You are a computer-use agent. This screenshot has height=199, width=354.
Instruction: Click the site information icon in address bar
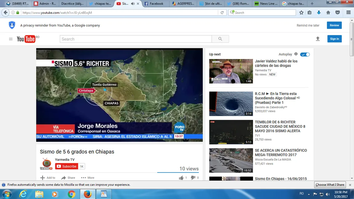(13, 13)
